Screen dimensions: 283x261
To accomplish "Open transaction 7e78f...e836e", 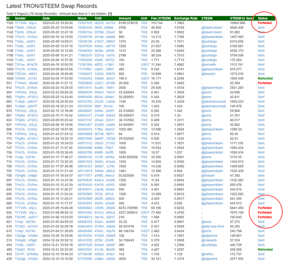I will pyautogui.click(x=105, y=157).
